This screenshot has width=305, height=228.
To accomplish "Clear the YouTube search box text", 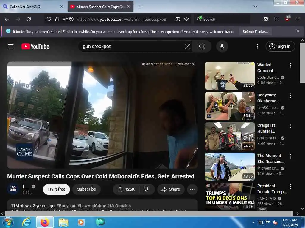I will coord(187,46).
